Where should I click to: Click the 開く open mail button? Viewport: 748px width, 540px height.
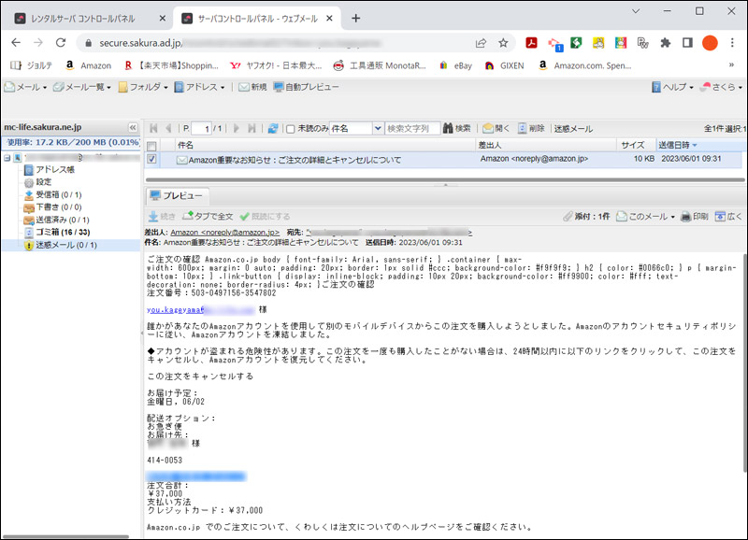[496, 128]
